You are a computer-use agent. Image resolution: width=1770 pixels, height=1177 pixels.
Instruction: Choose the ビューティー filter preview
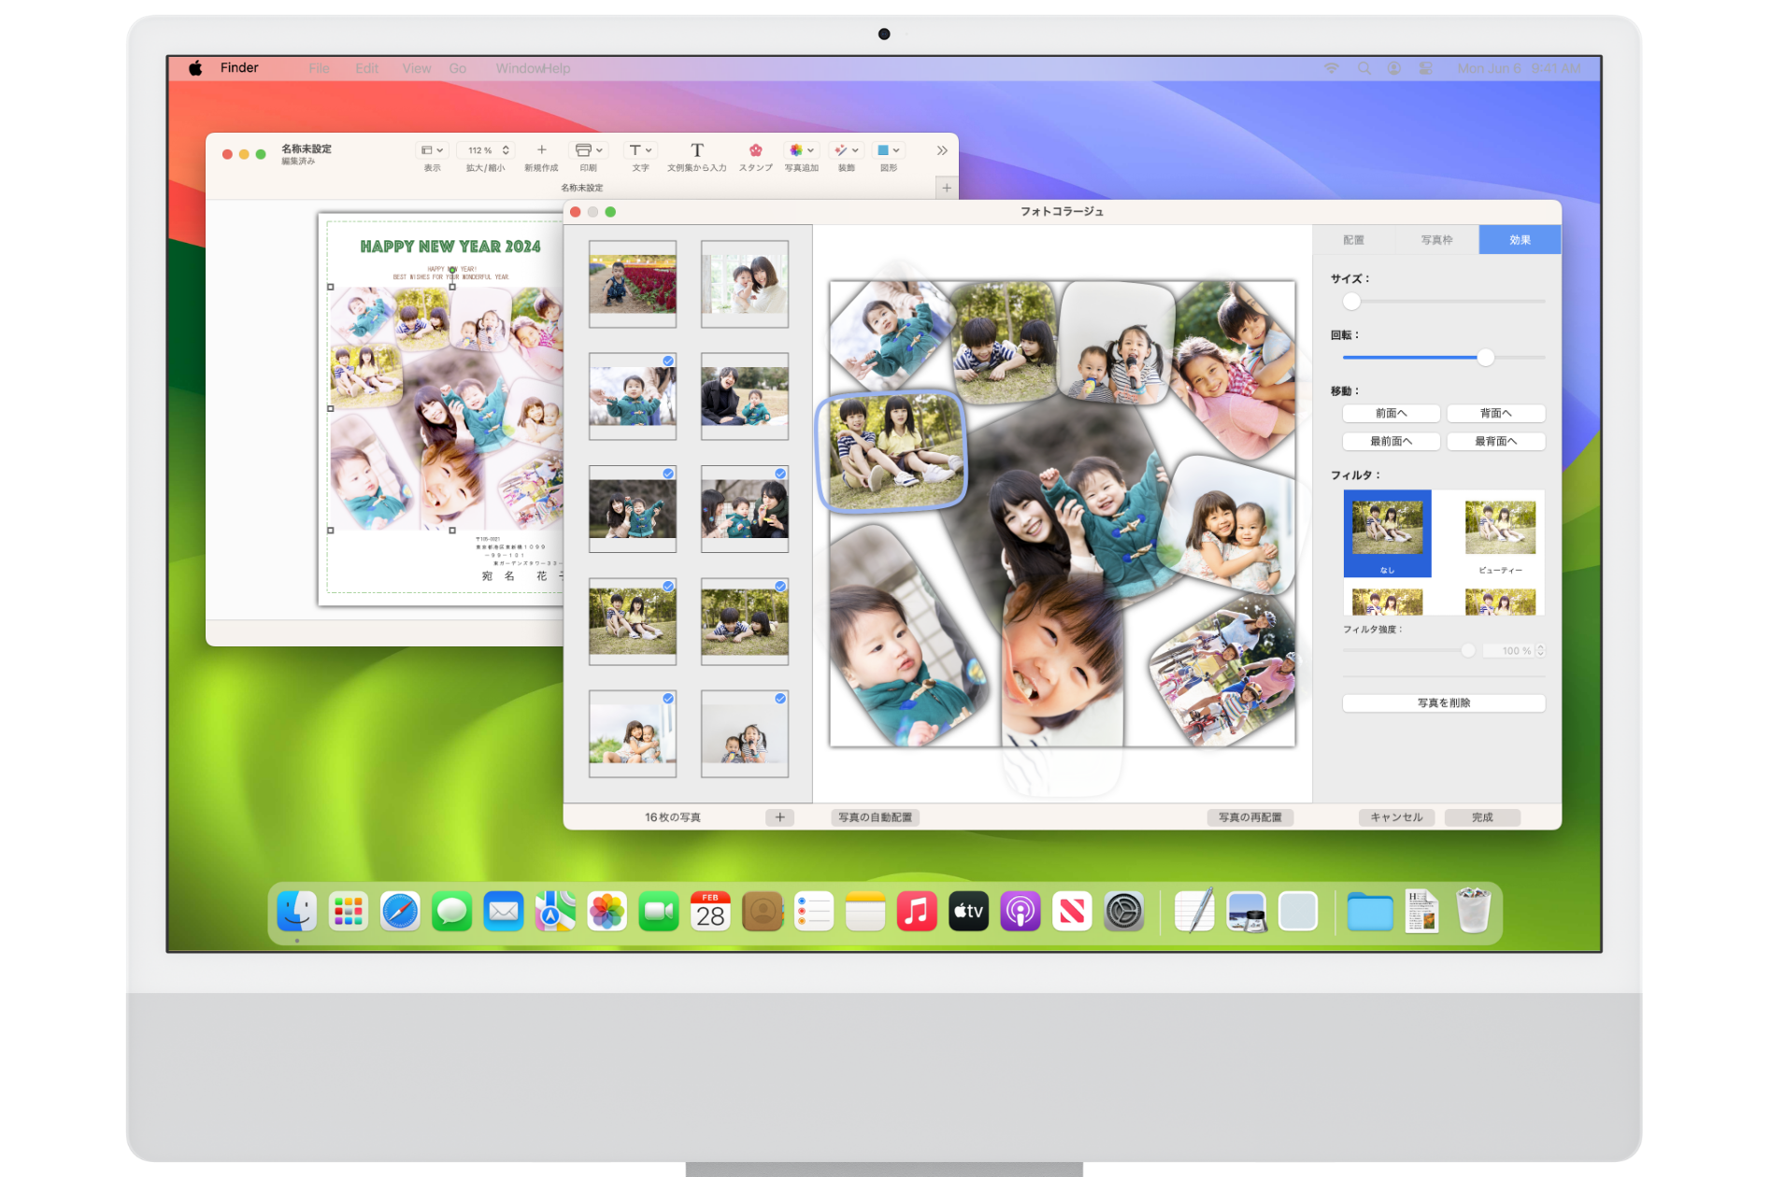(x=1500, y=534)
